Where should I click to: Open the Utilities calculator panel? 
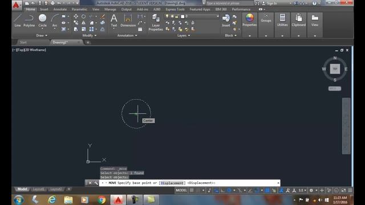point(282,20)
